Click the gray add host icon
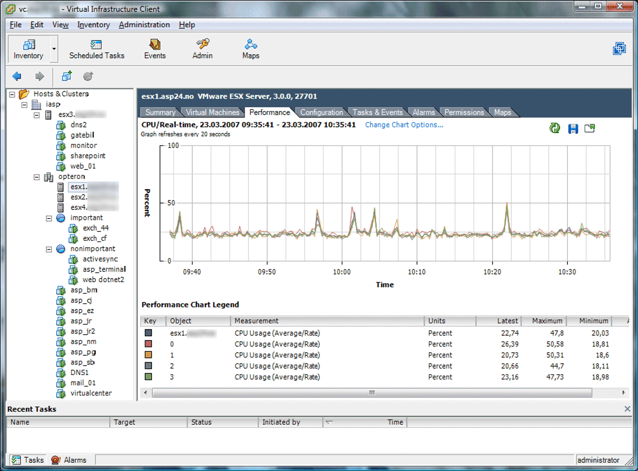 coord(88,76)
